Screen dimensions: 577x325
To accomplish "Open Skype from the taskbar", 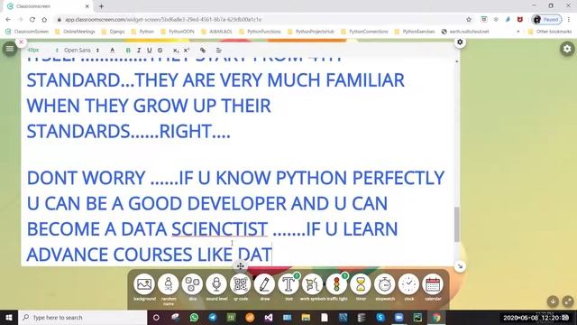I will click(x=380, y=317).
